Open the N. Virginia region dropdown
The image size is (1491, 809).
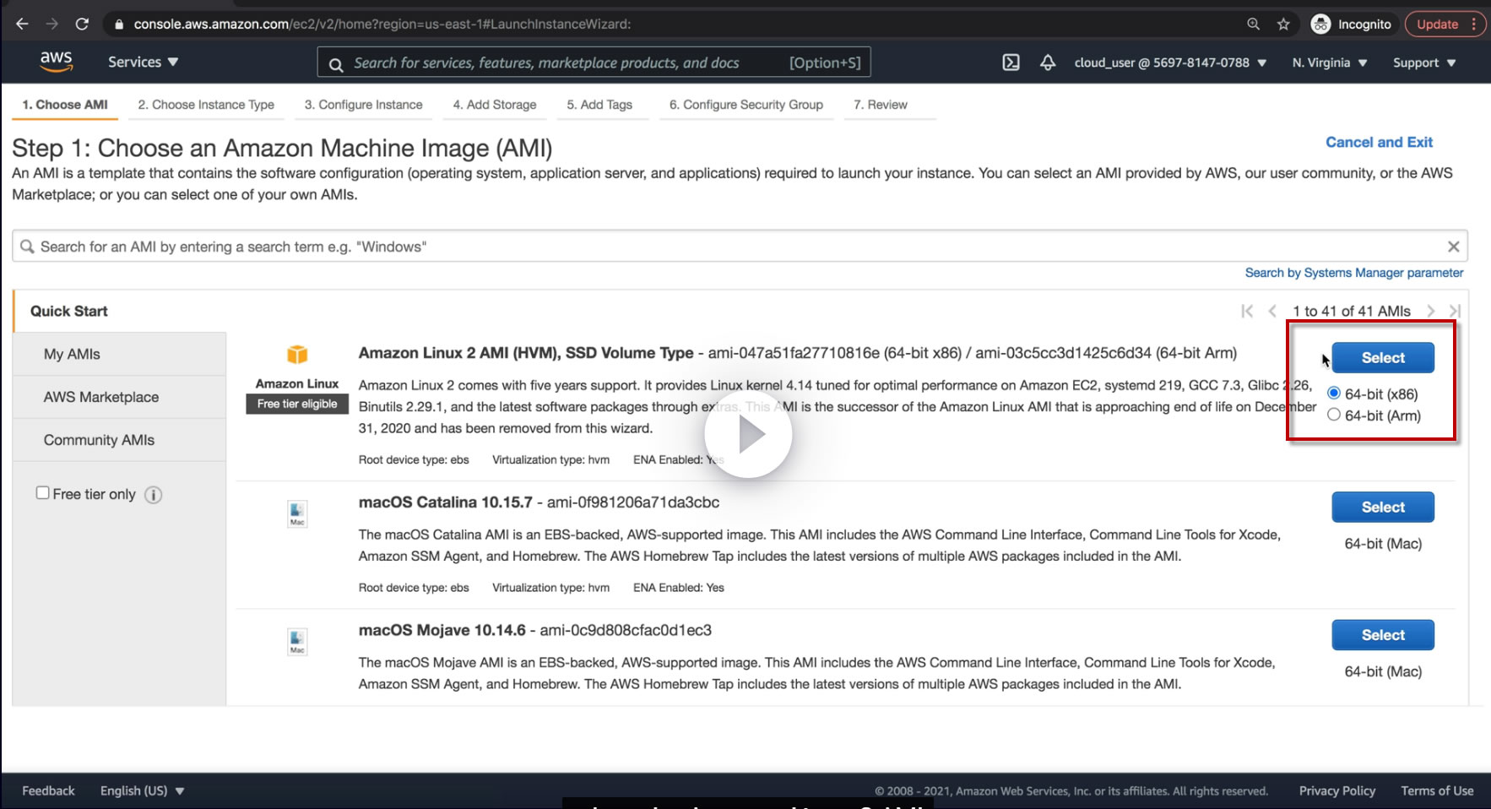point(1330,62)
